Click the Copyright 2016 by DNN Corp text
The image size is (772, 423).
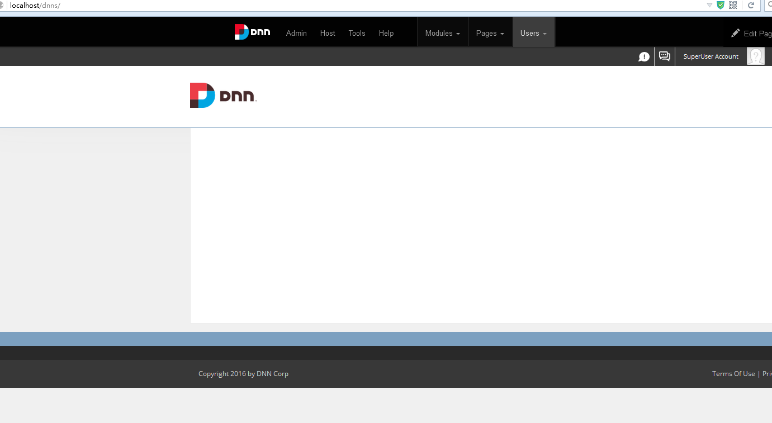click(x=244, y=374)
